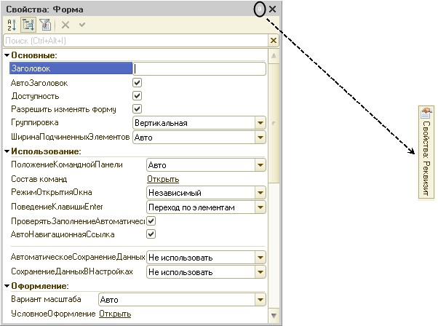
Task: Click the green checkmark apply icon
Action: click(81, 24)
